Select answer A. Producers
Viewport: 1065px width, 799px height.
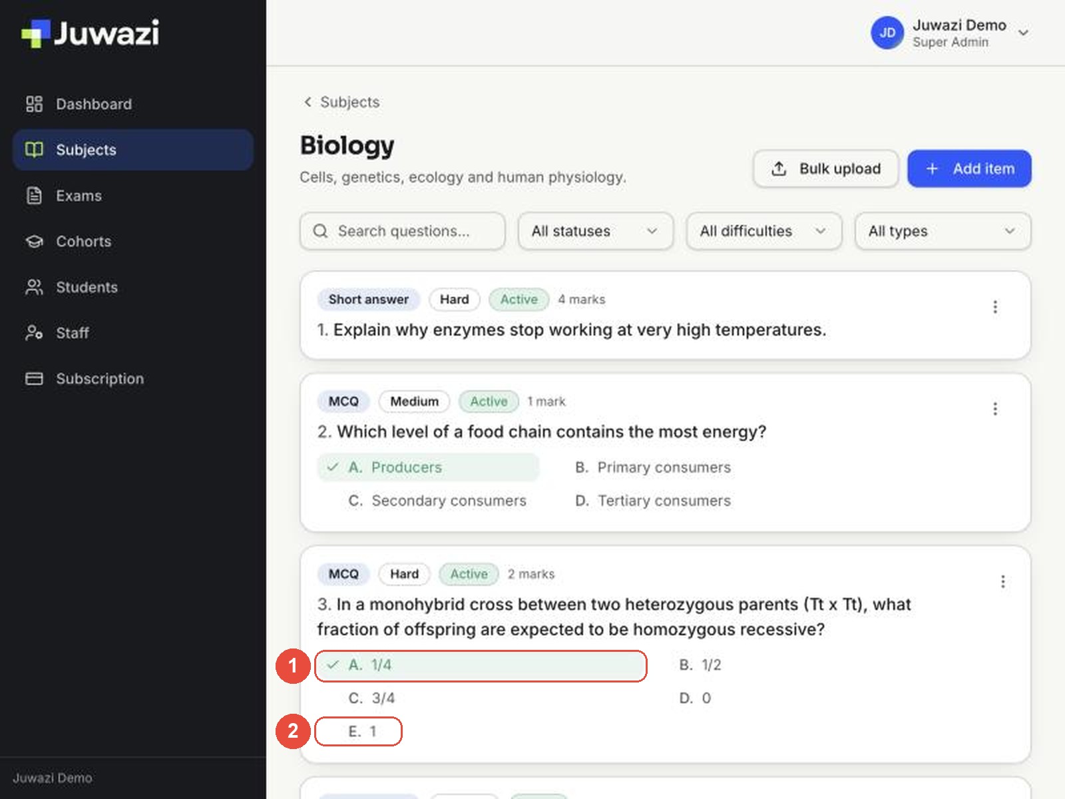coord(428,467)
